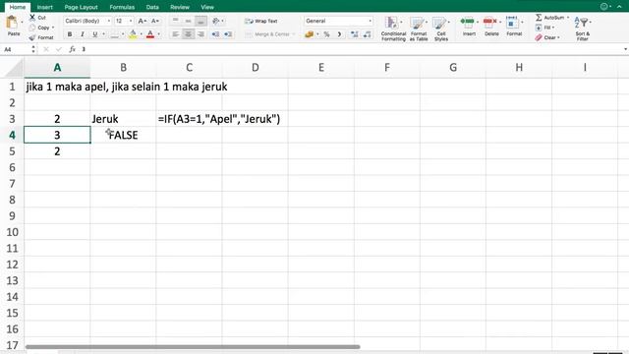Screen dimensions: 629x354
Task: Align cell content to bottom
Action: (x=200, y=21)
